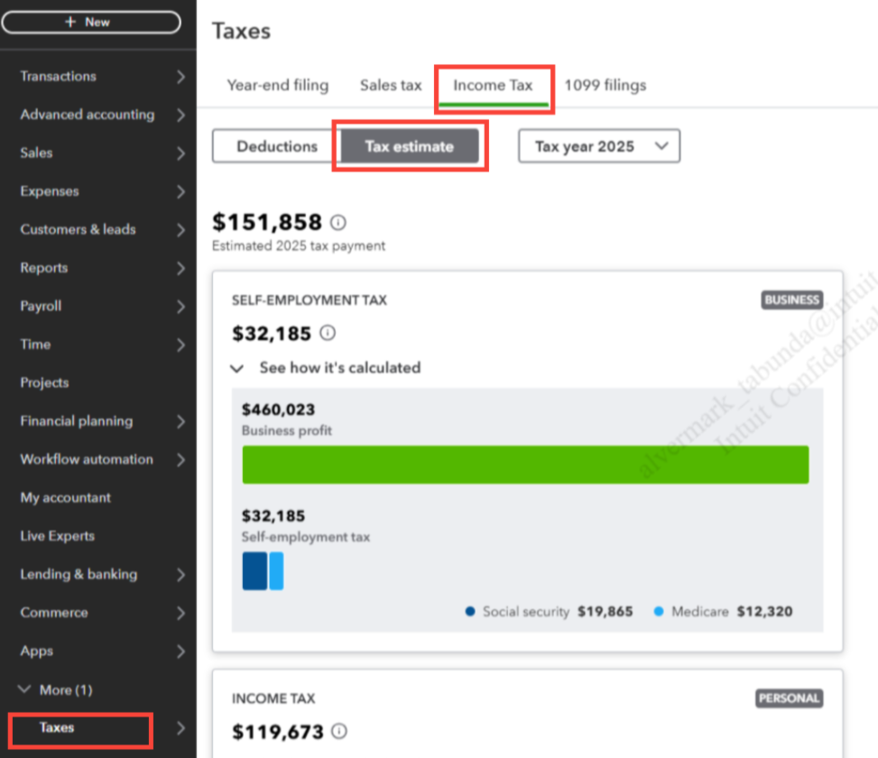Viewport: 878px width, 758px height.
Task: Switch to the Year-end filing tab
Action: [278, 85]
